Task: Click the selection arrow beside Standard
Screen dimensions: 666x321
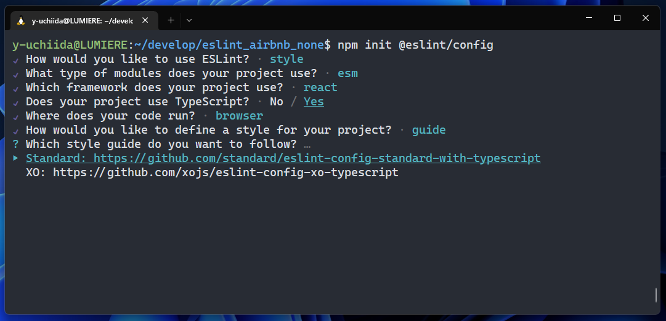Action: click(x=16, y=158)
